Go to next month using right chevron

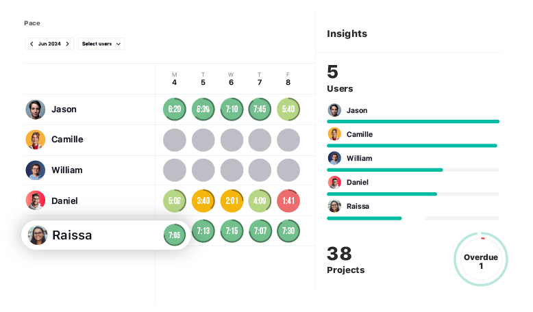(x=67, y=44)
